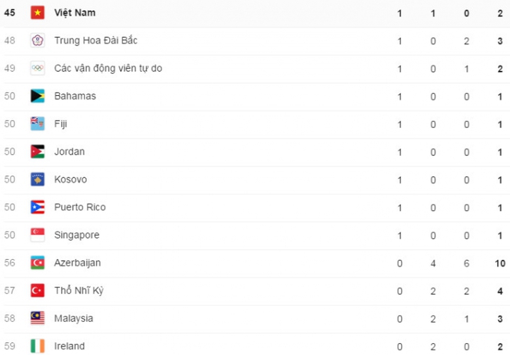
Task: Click the Singapore flag icon
Action: pos(37,235)
